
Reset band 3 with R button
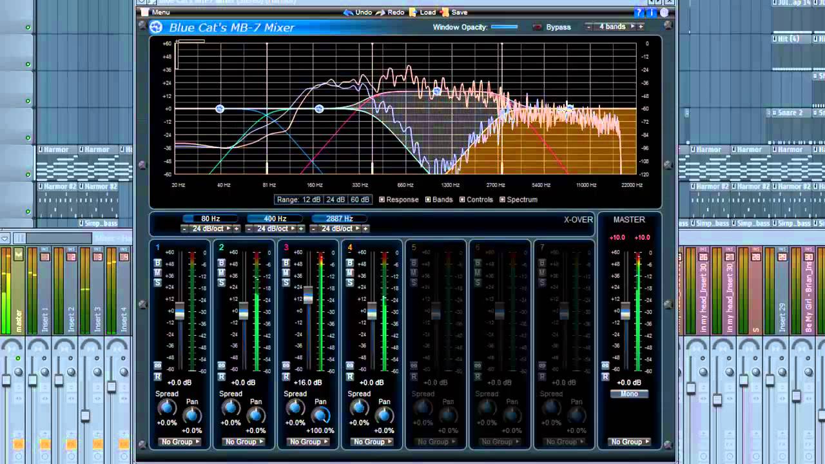click(x=286, y=376)
